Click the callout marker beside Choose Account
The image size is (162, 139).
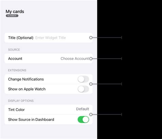click(x=91, y=59)
